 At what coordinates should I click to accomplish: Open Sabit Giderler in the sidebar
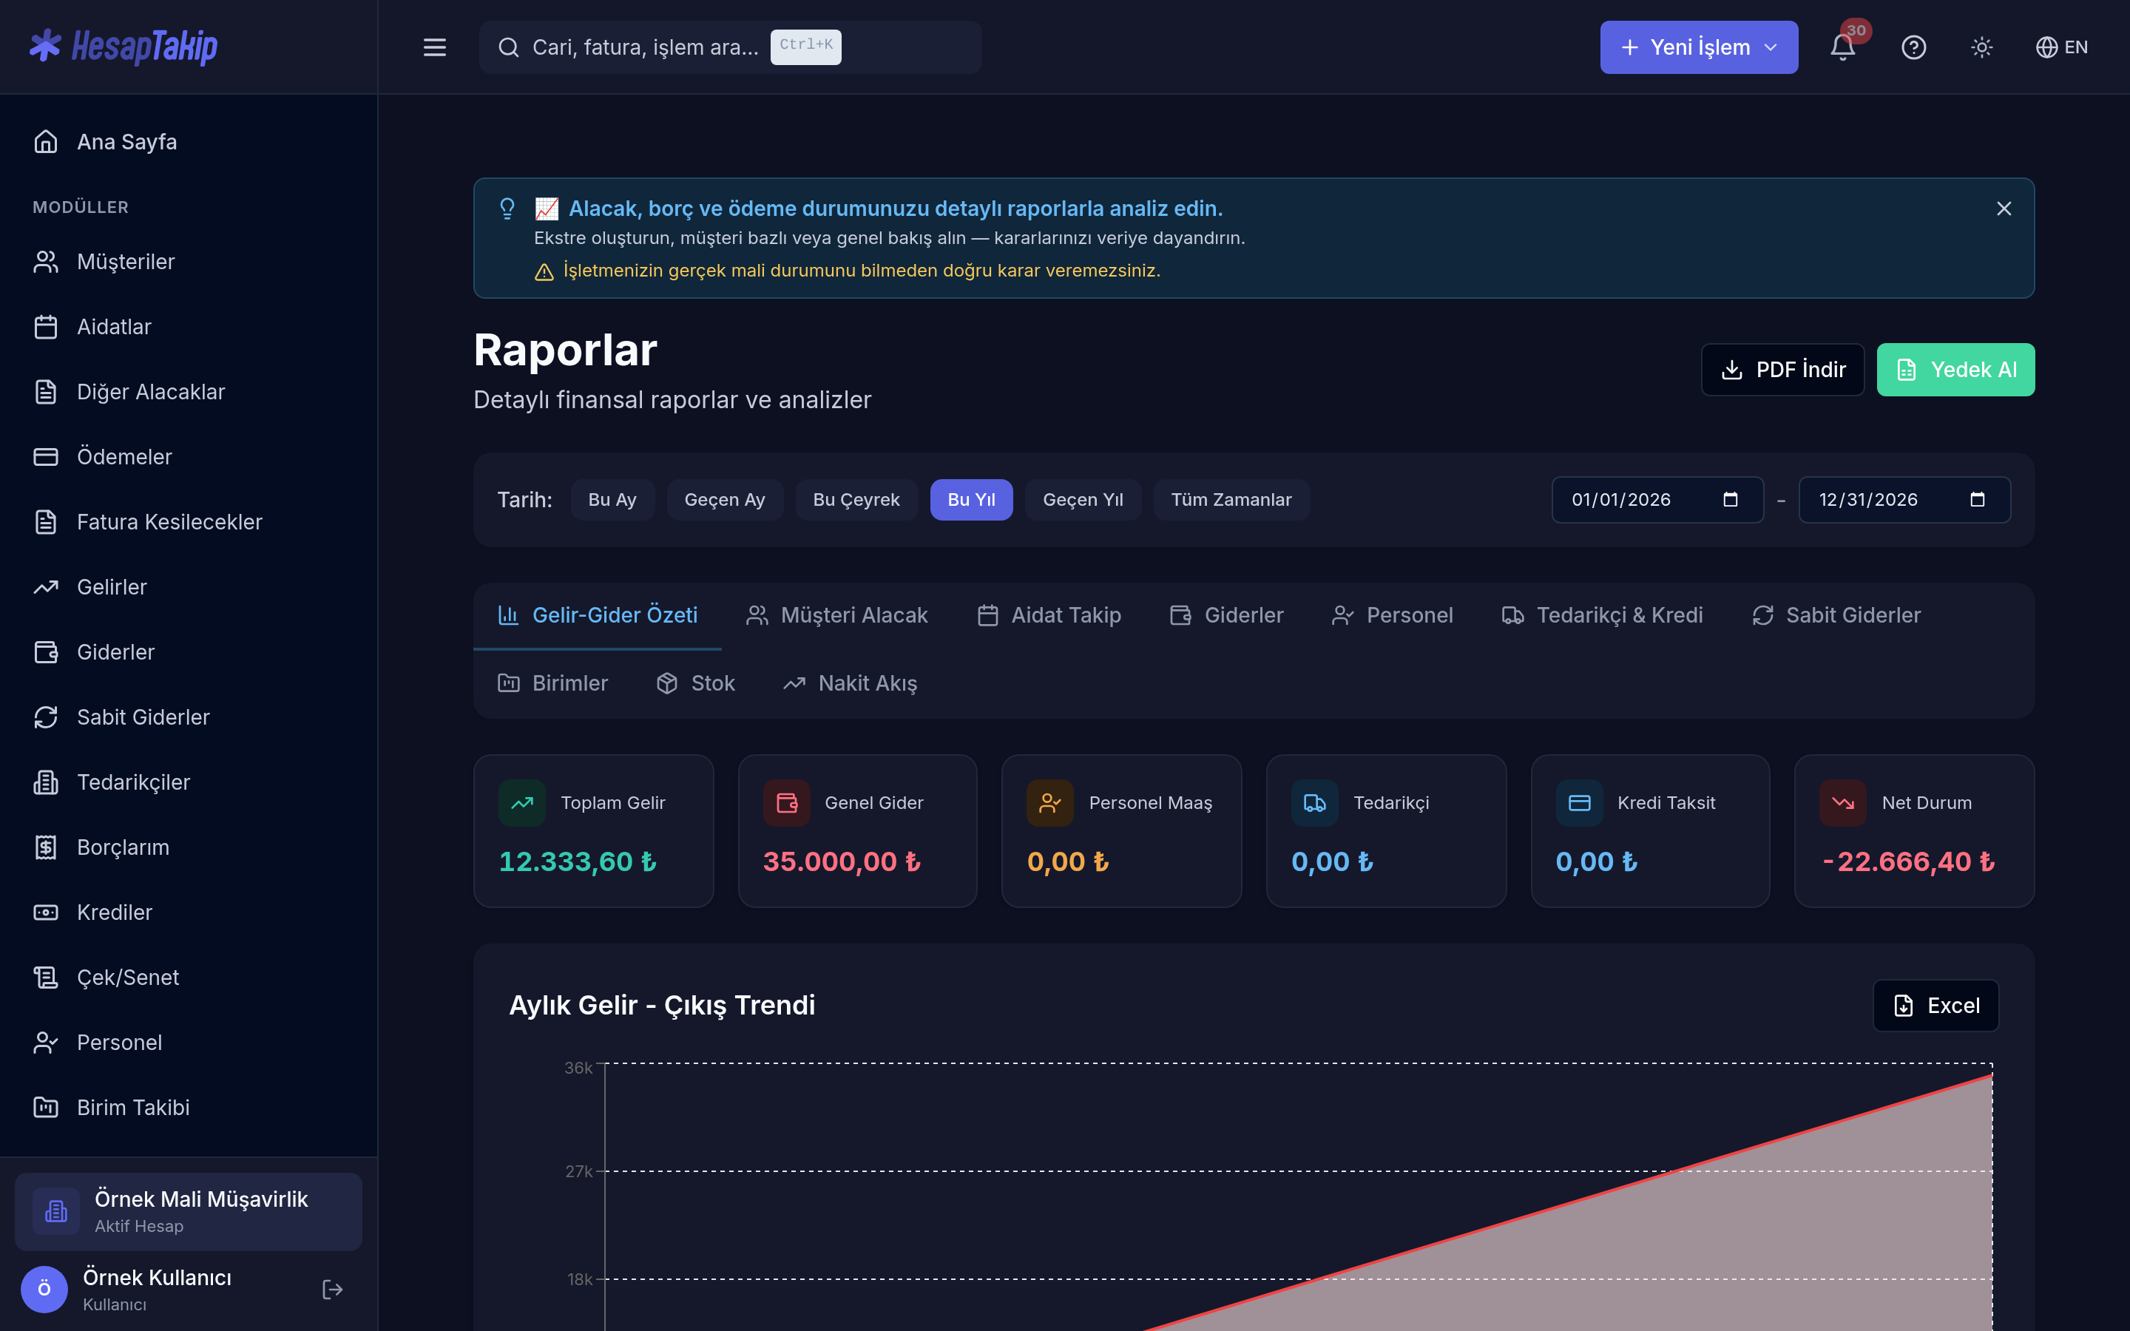(189, 717)
